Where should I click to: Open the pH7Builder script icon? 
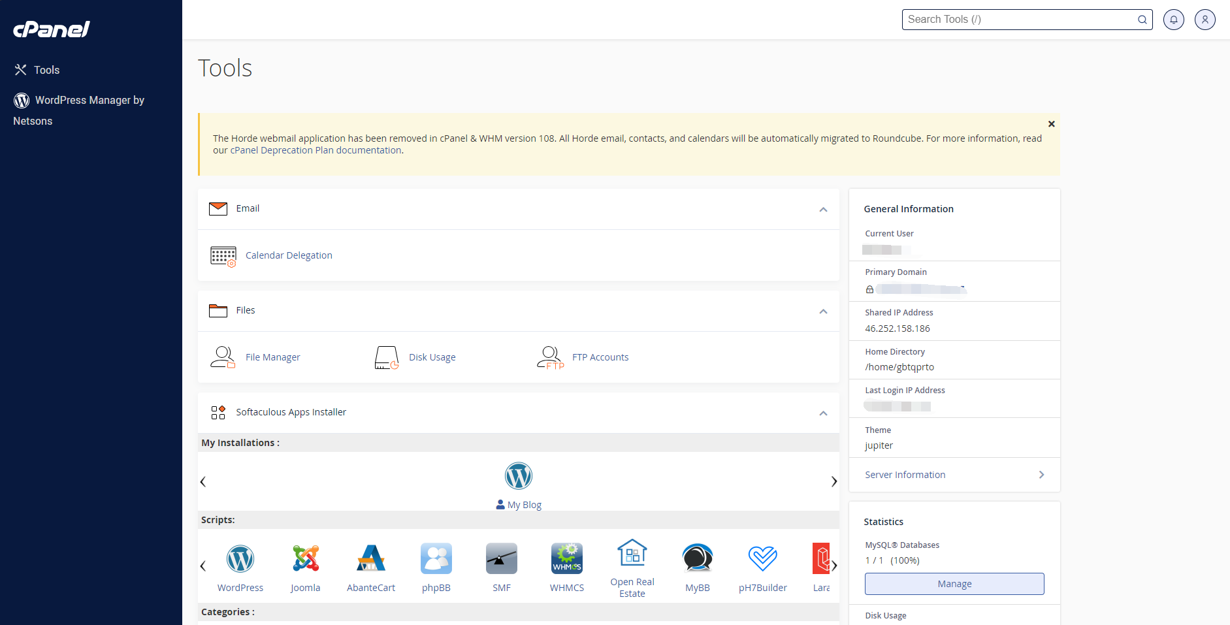click(763, 559)
